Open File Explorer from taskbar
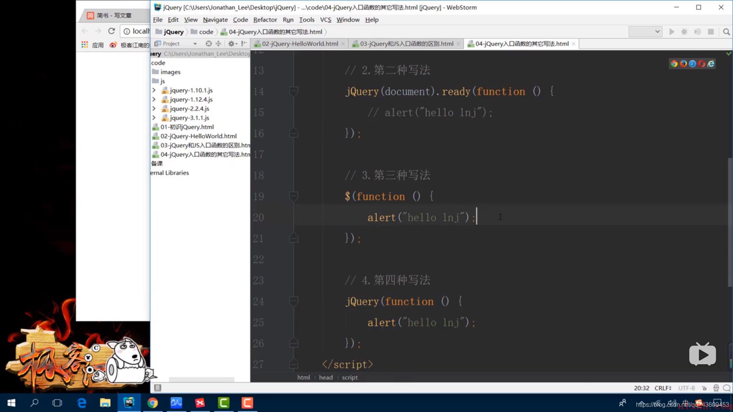The width and height of the screenshot is (733, 412). click(105, 403)
